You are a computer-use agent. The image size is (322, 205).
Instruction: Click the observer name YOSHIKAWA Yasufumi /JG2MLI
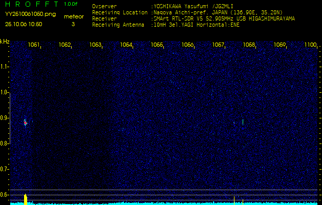(x=193, y=6)
